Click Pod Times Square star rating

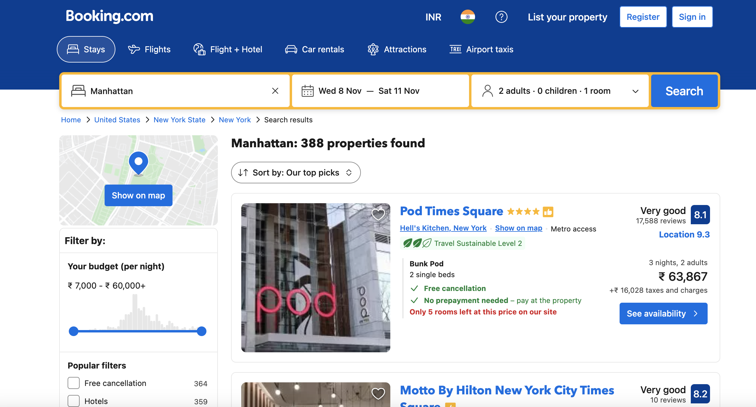coord(523,212)
